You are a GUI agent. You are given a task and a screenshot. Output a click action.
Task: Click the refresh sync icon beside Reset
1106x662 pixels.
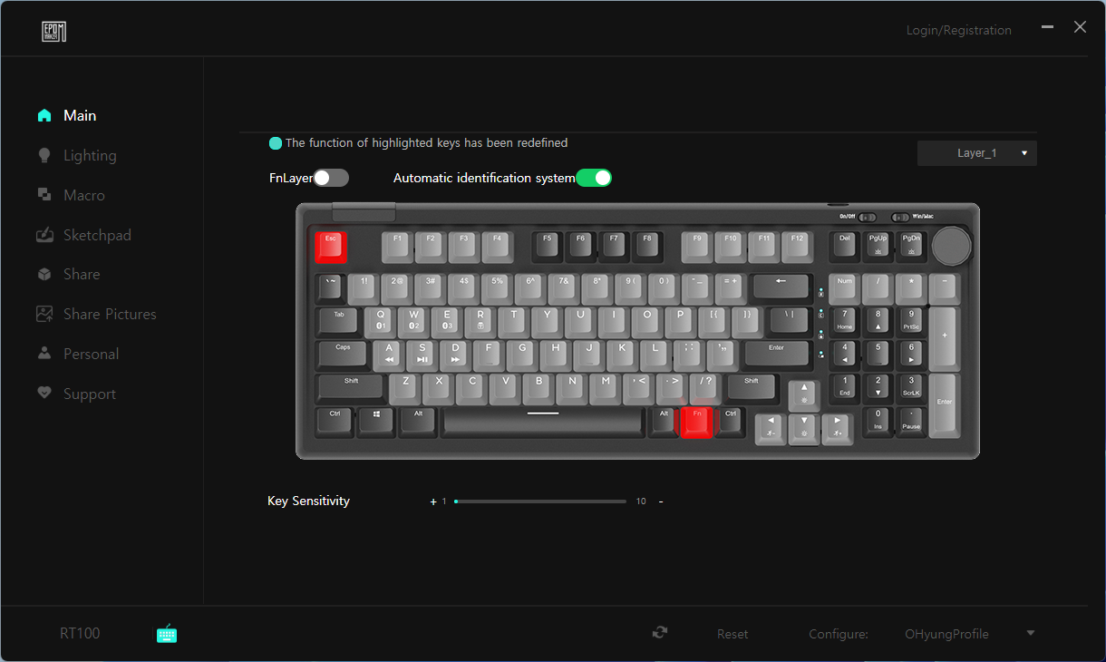[x=660, y=633]
